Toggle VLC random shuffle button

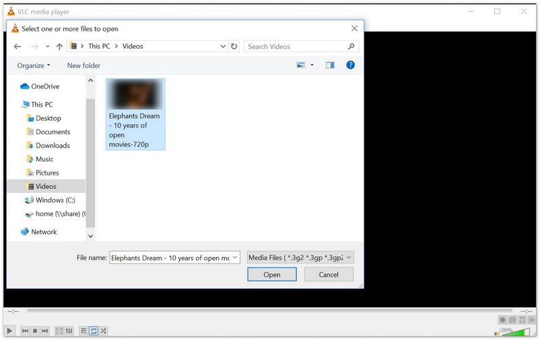pos(103,331)
